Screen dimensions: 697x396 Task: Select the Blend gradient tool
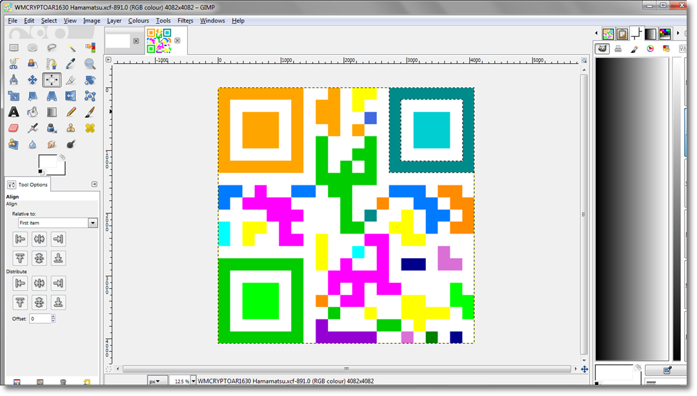click(x=52, y=112)
